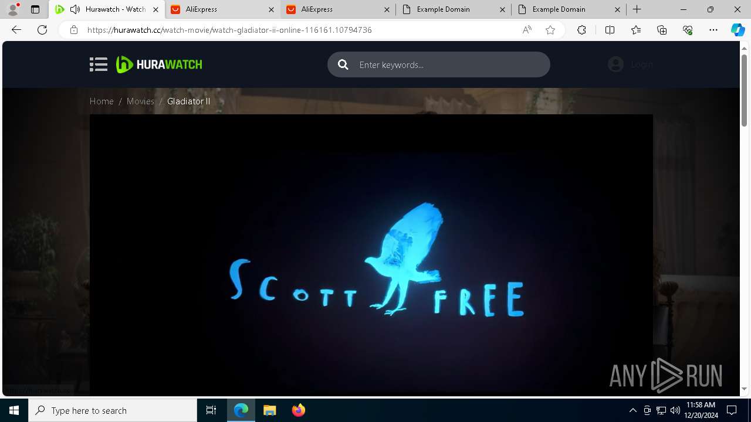
Task: Close the Hurawatch tab
Action: coord(155,9)
